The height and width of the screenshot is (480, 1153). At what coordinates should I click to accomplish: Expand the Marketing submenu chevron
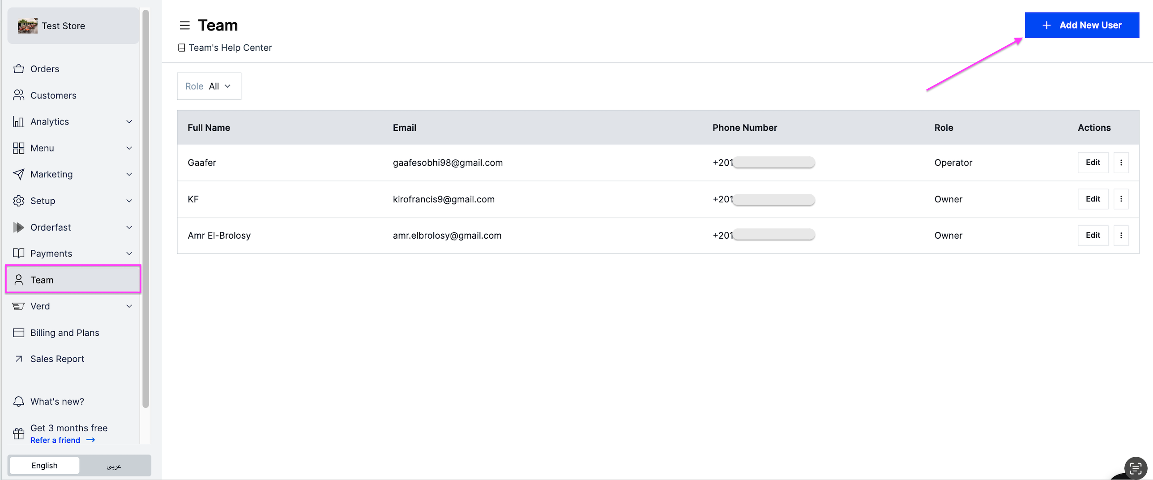pos(129,175)
